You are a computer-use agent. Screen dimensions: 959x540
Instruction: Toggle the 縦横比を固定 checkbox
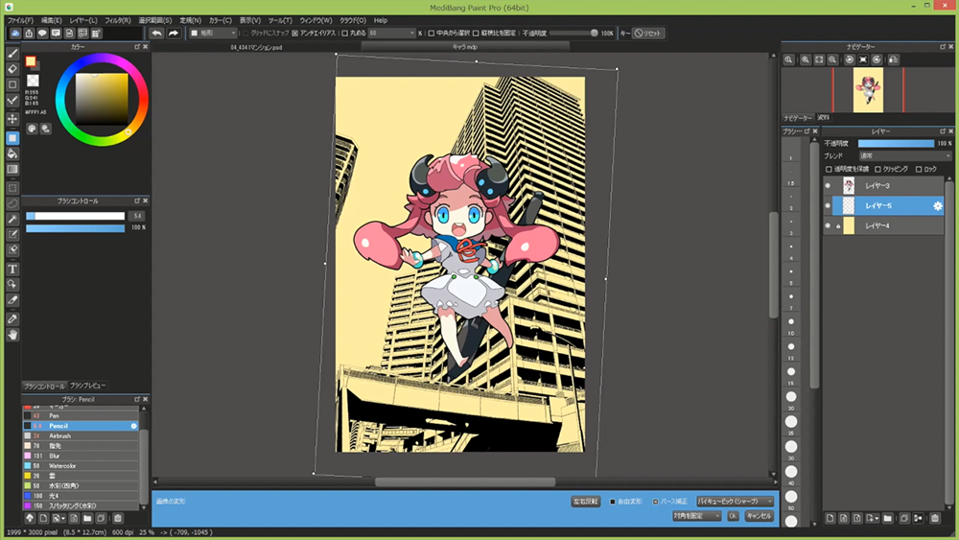(476, 33)
